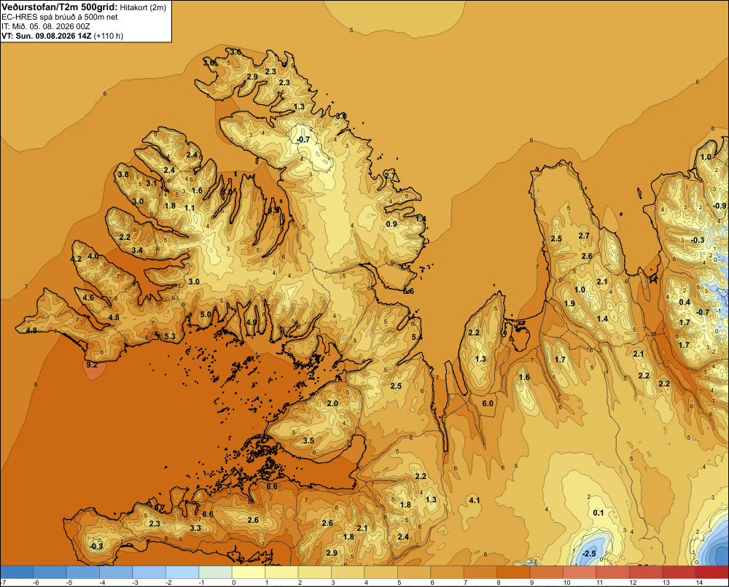Click the 3.5 temperature value on the map
This screenshot has width=729, height=587.
pos(308,440)
